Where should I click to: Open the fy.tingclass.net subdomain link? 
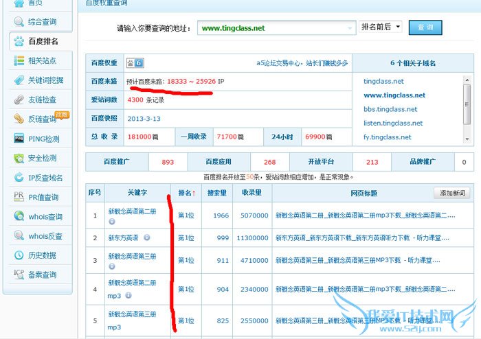click(x=387, y=137)
